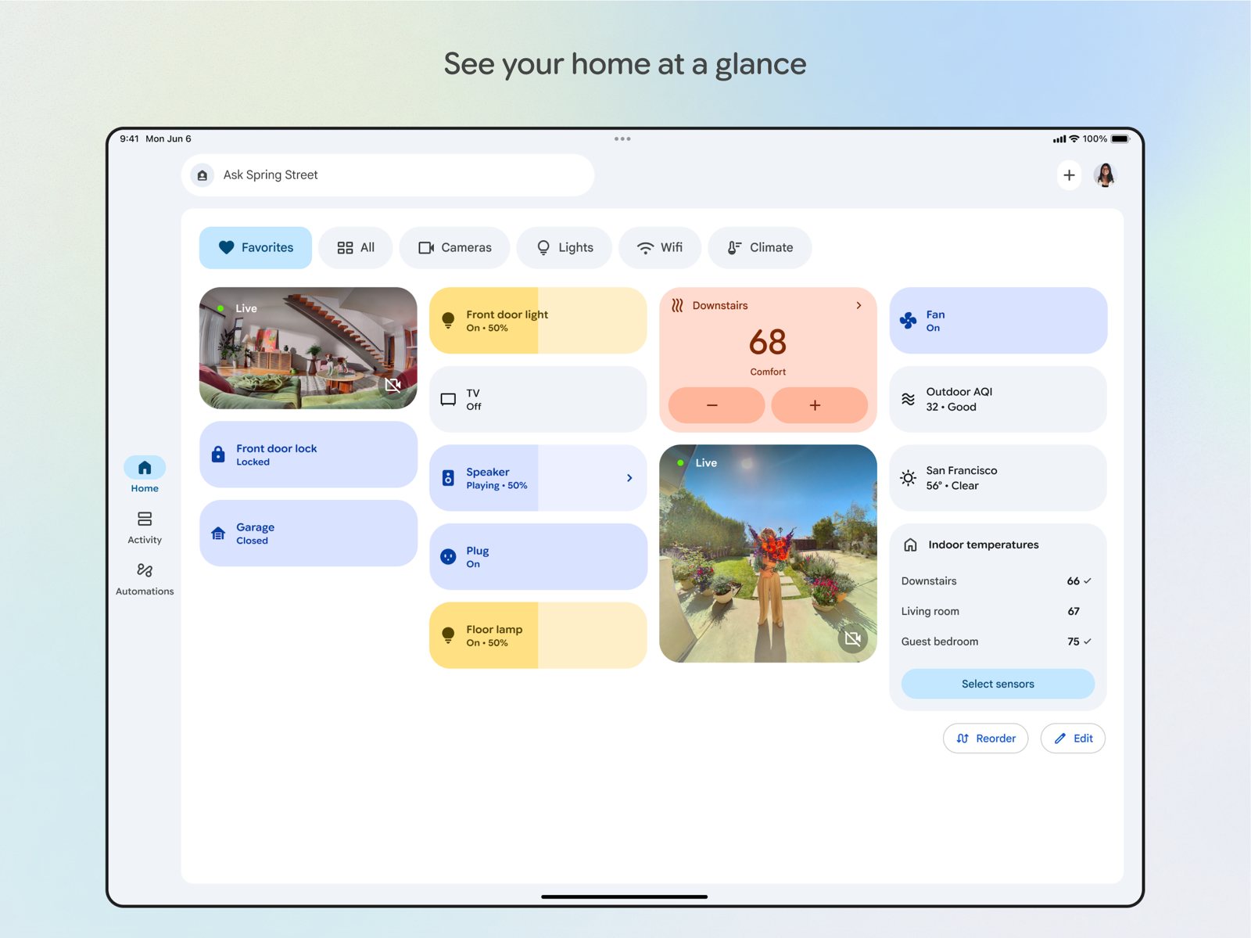Click the Living room temperature row
The height and width of the screenshot is (938, 1251).
pyautogui.click(x=998, y=612)
